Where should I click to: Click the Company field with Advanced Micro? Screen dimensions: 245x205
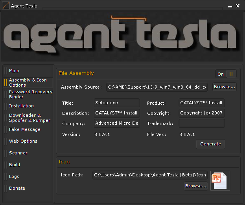tap(117, 123)
